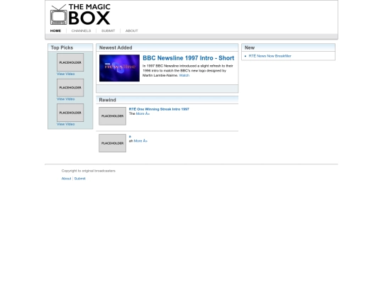
Task: Open the Home menu item
Action: click(55, 30)
